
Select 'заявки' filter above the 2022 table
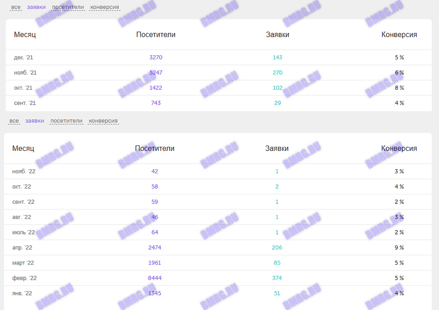coord(34,121)
